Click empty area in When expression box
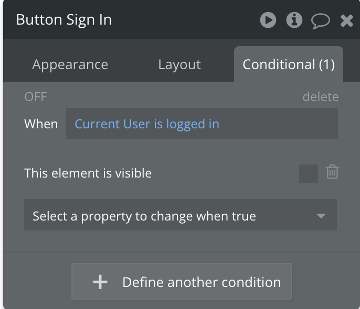360x309 pixels. click(x=278, y=124)
